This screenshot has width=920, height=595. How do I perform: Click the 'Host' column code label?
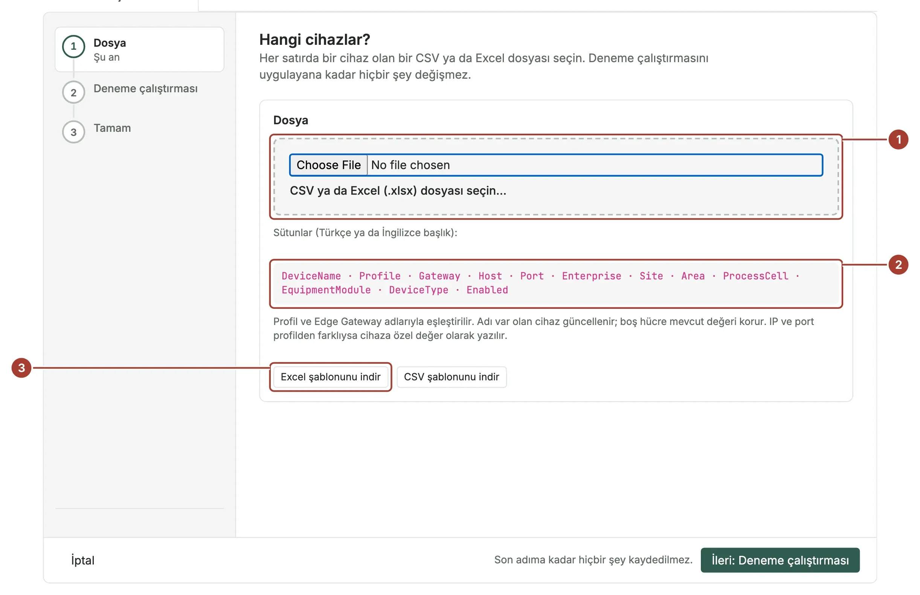[x=490, y=276]
